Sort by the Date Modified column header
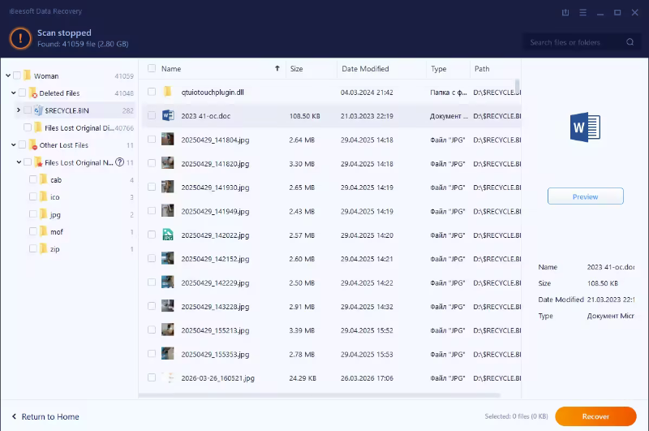The width and height of the screenshot is (649, 431). pos(365,69)
